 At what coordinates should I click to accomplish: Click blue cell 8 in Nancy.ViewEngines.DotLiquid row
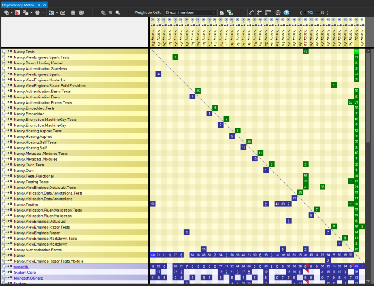[x=288, y=221]
